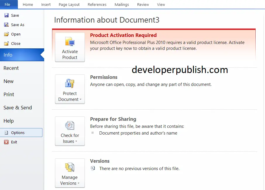The height and width of the screenshot is (190, 265).
Task: Click the Save As label
Action: tap(18, 25)
